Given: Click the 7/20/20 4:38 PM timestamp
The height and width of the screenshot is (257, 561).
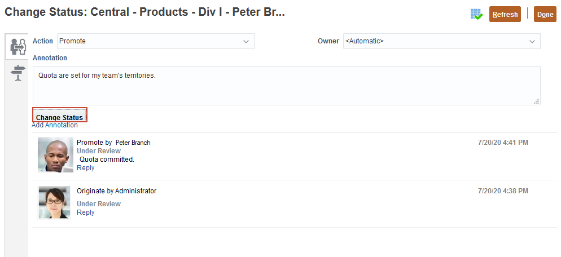Looking at the screenshot, I should tap(503, 191).
